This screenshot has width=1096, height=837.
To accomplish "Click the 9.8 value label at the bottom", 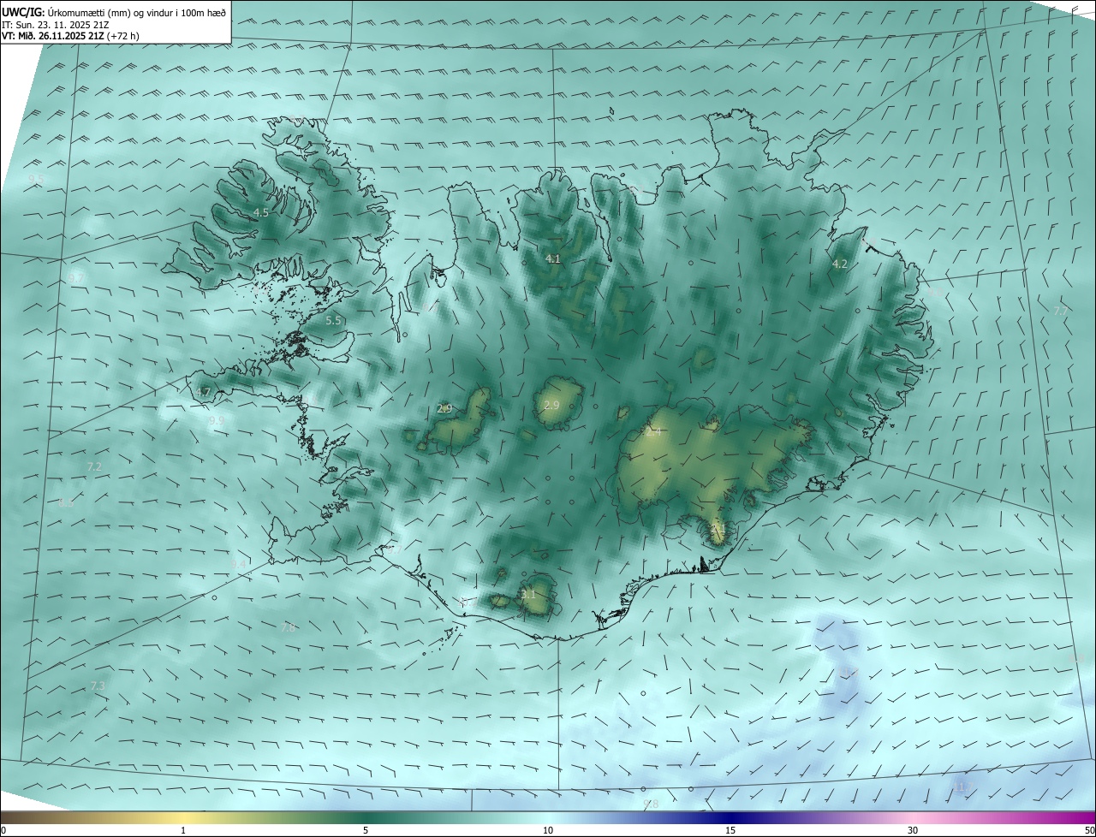I will pos(651,804).
